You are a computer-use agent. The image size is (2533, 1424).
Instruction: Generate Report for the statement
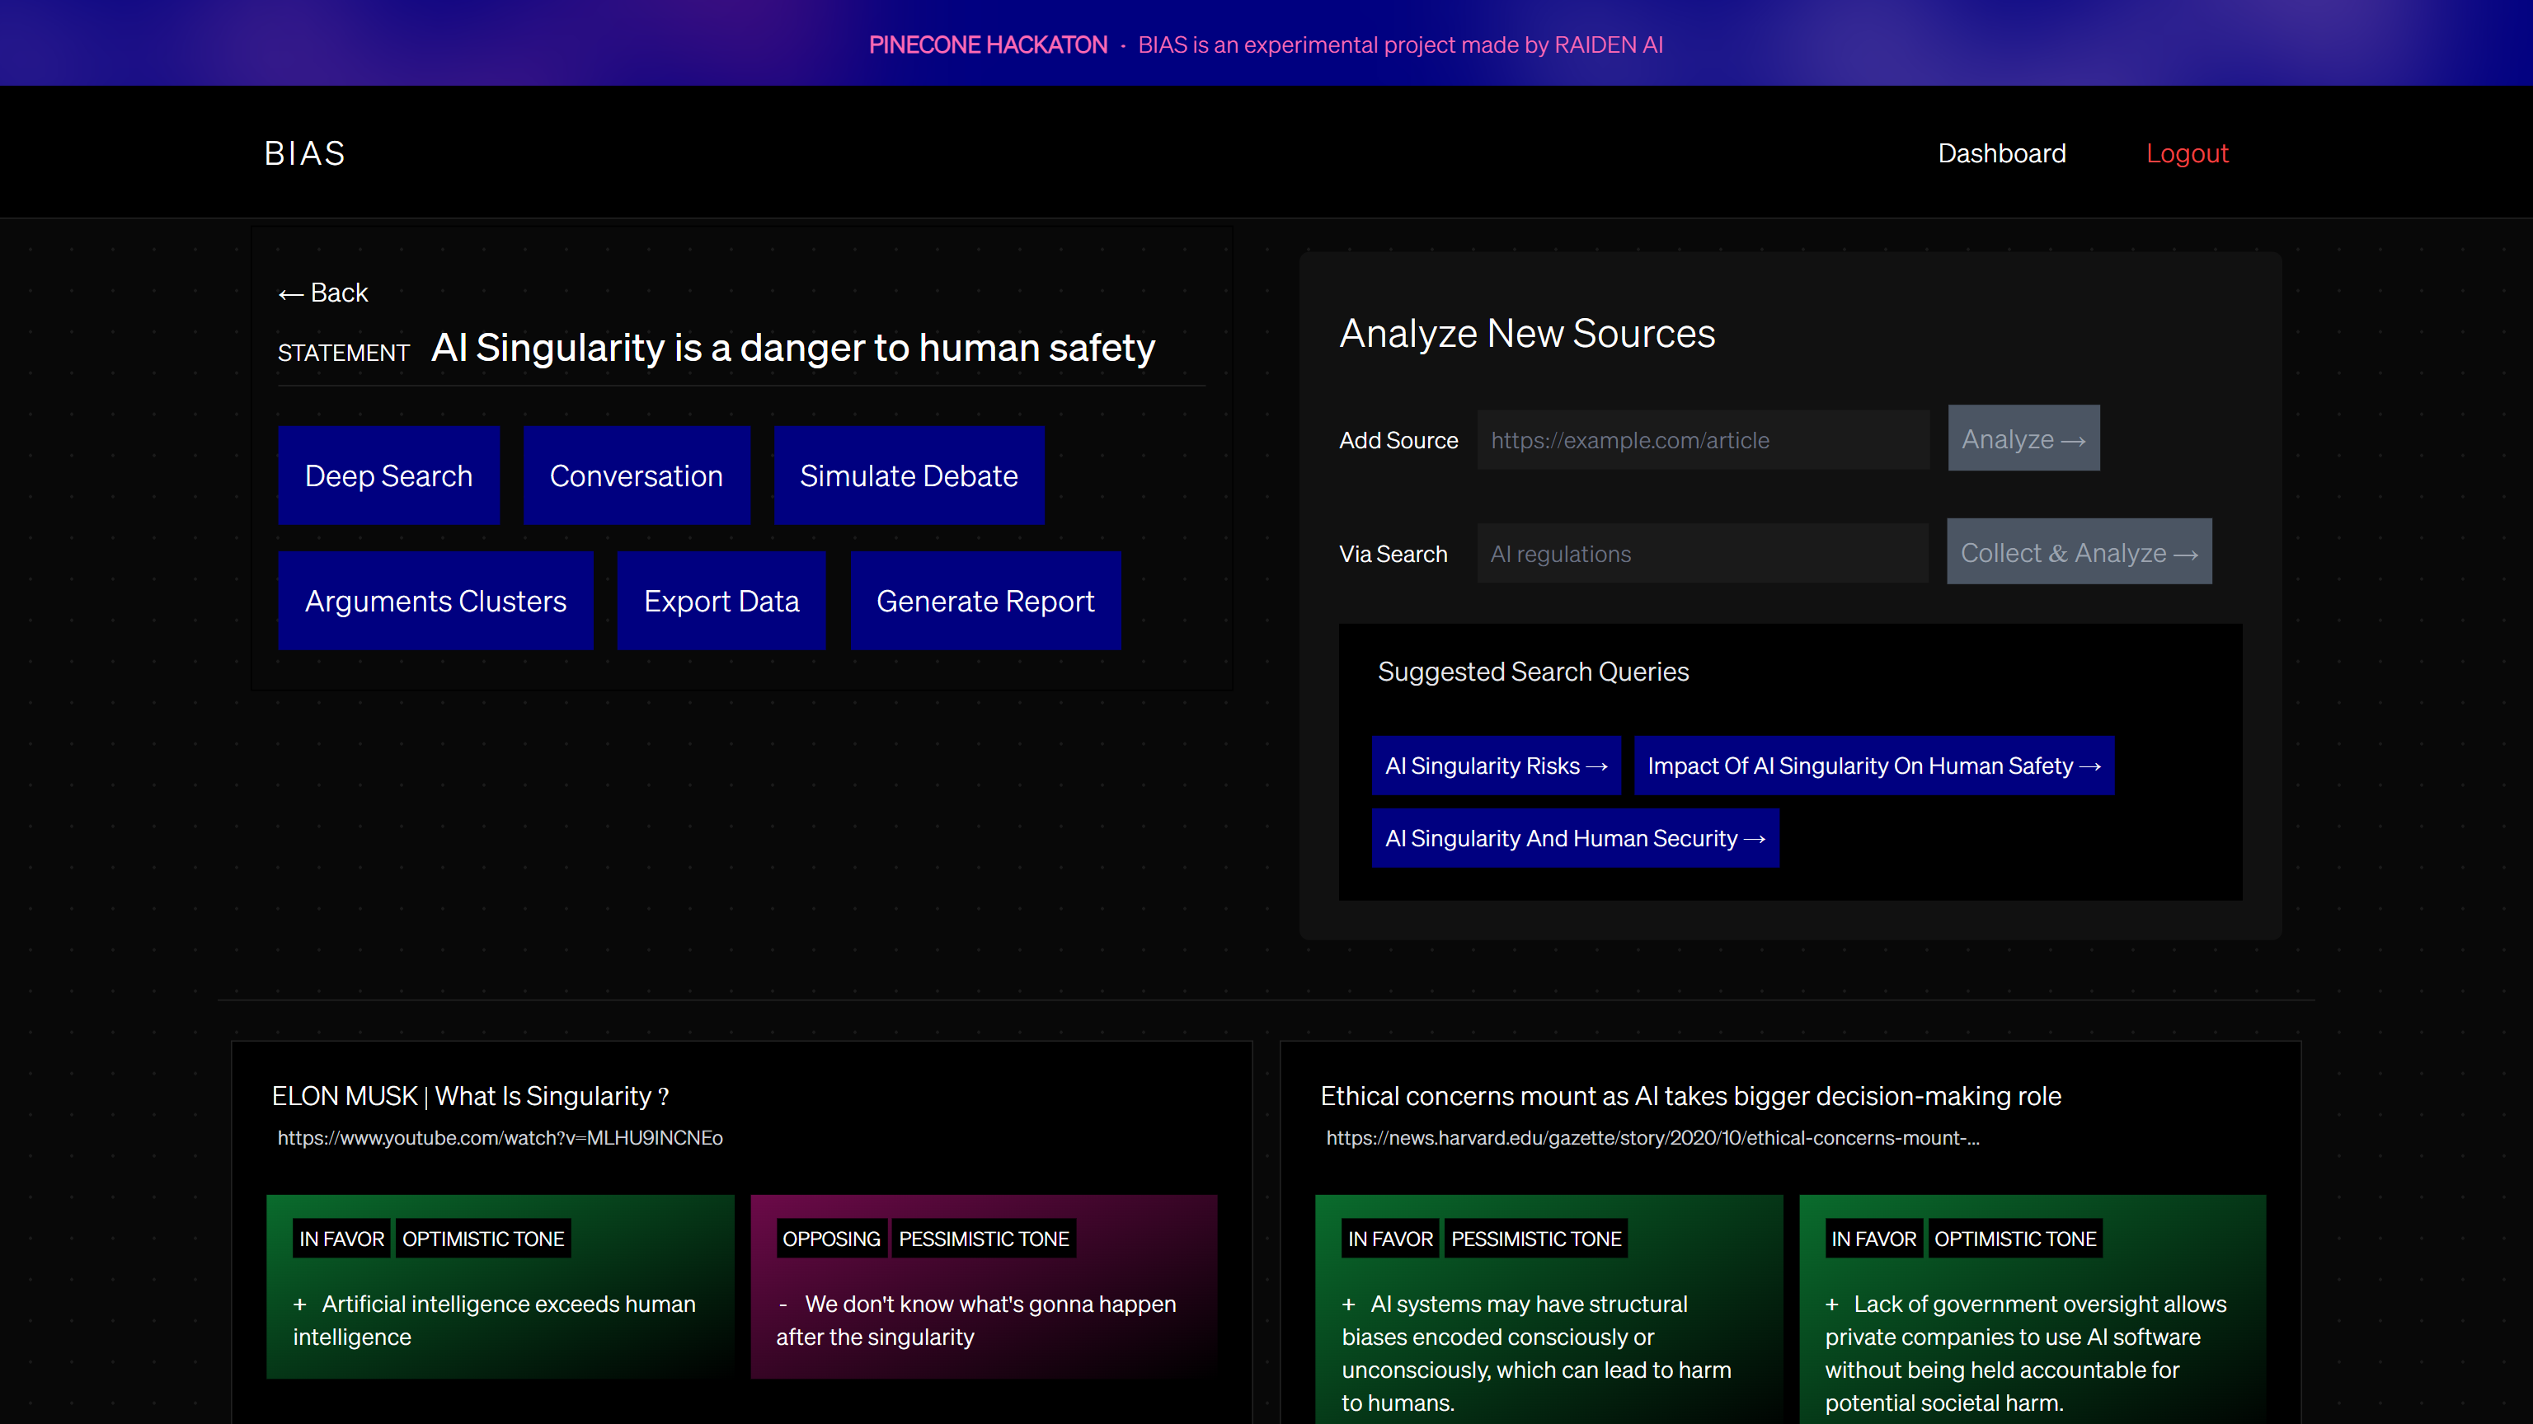[985, 601]
